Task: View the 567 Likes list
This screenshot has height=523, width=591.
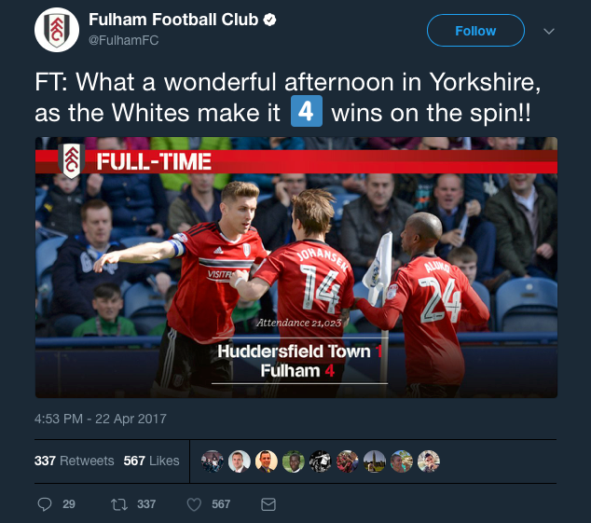Action: pyautogui.click(x=152, y=461)
